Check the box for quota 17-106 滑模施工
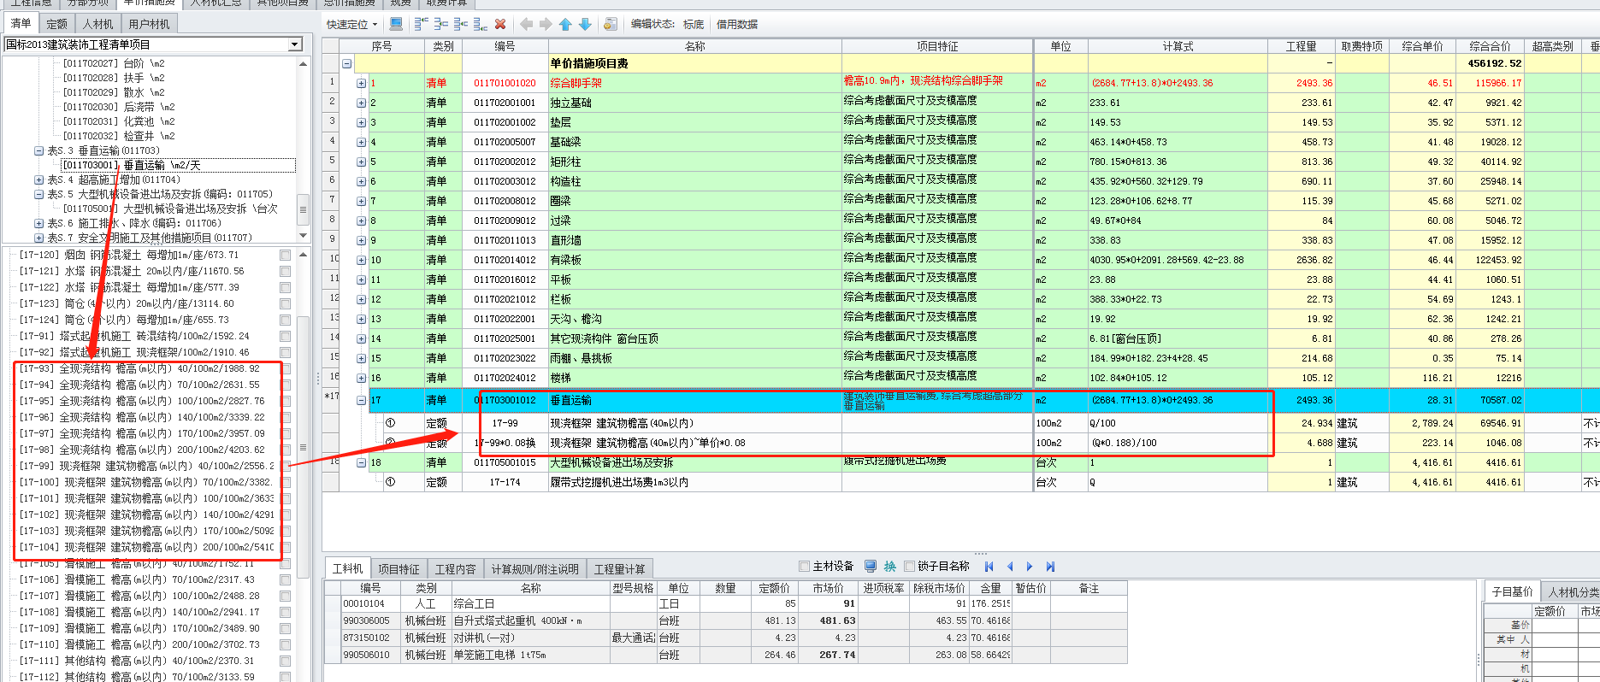Screen dimensions: 1600x682 click(x=285, y=579)
